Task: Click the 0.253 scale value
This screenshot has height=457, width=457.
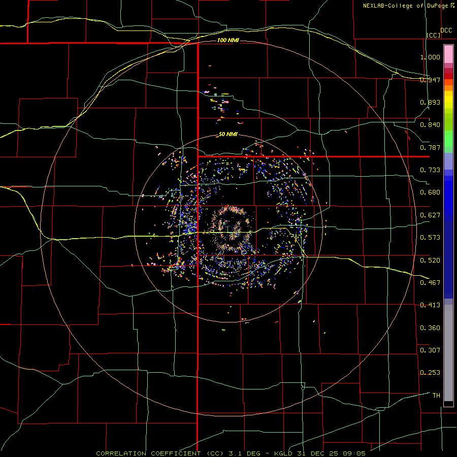Action: [x=430, y=373]
